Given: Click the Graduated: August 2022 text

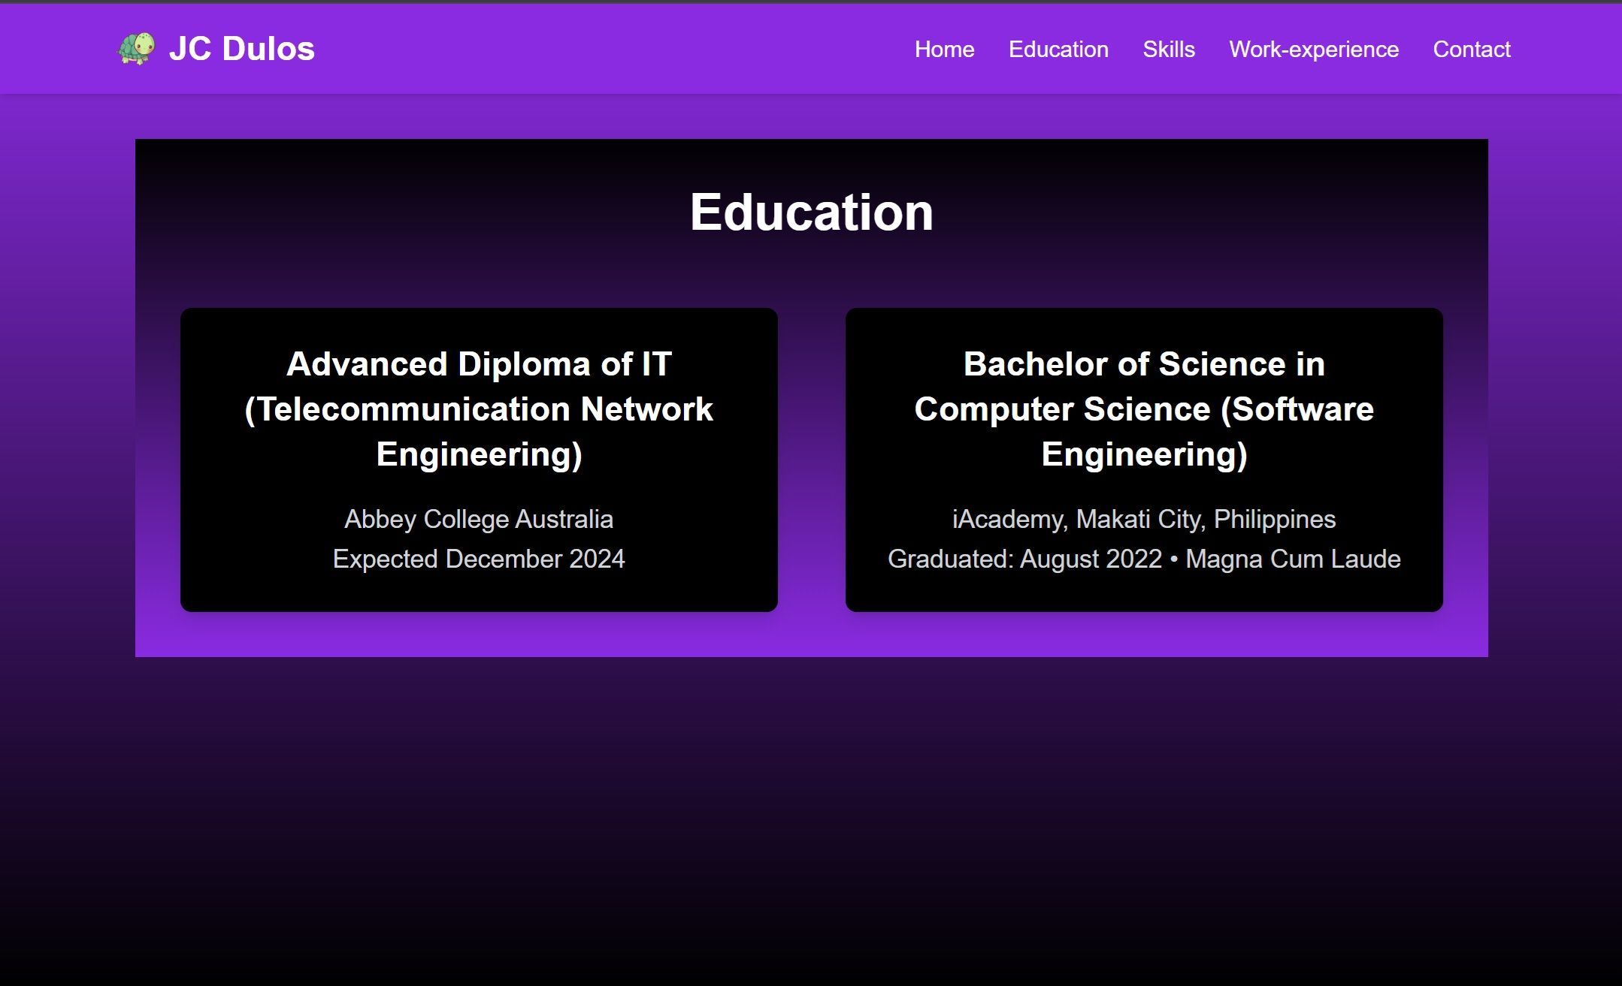Looking at the screenshot, I should coord(1024,559).
